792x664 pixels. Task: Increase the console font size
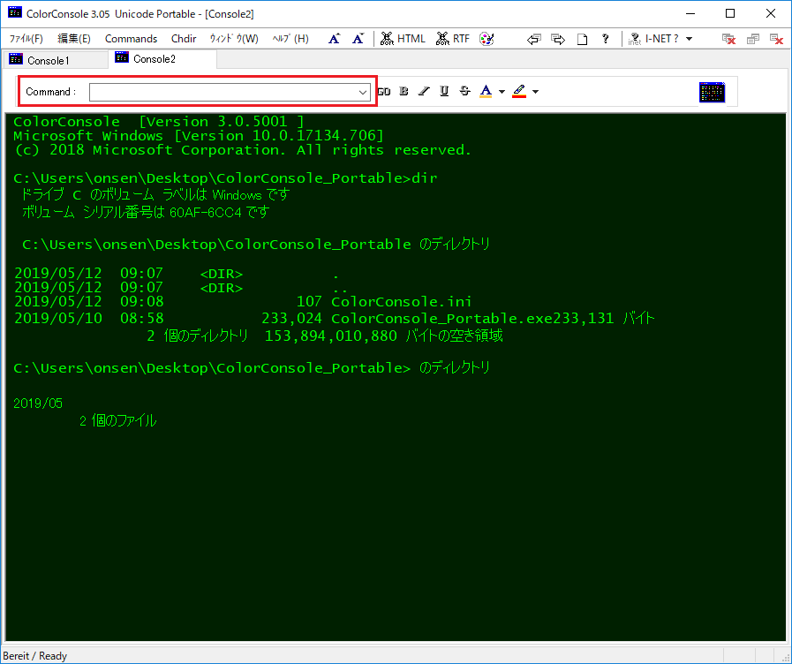(334, 39)
